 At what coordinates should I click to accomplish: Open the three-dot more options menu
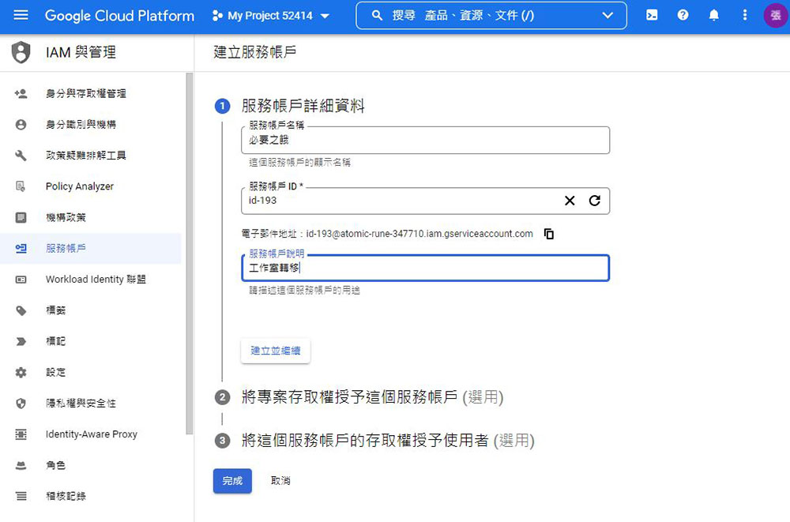pyautogui.click(x=745, y=15)
